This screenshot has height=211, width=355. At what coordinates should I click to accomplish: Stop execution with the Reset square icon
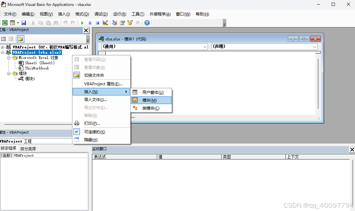[x=98, y=23]
